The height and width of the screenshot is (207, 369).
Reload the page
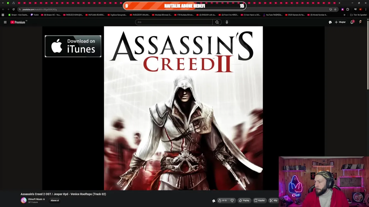pos(13,9)
